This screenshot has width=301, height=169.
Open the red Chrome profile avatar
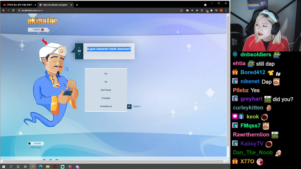pos(221,10)
